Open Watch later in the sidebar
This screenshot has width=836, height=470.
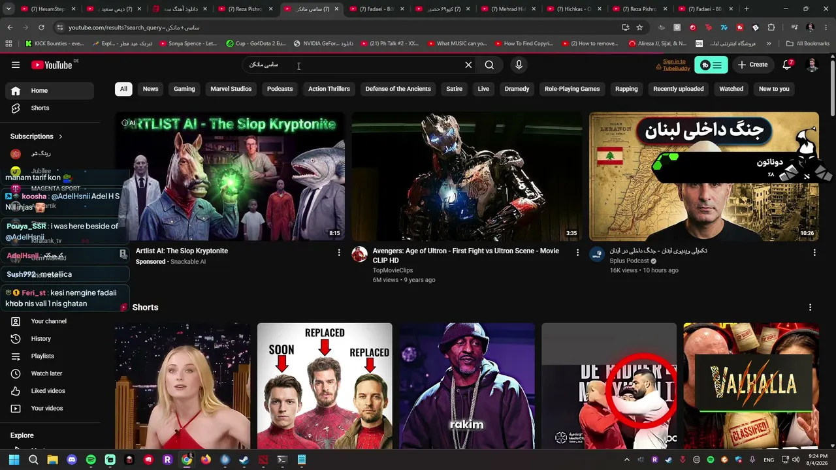[50, 373]
